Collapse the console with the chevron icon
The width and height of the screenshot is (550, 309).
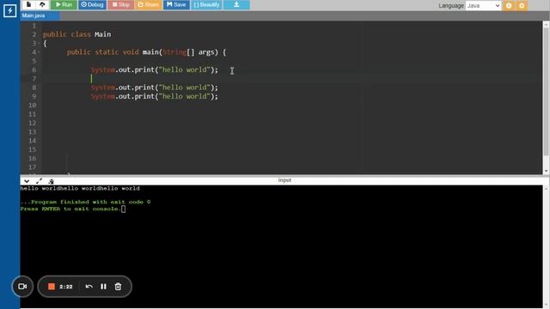pos(27,181)
